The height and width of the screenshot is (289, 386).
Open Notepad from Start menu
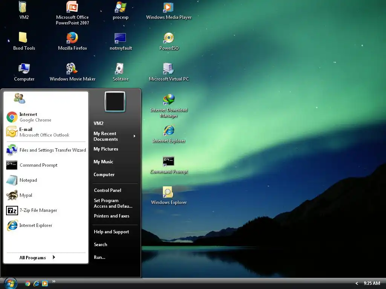(x=46, y=180)
